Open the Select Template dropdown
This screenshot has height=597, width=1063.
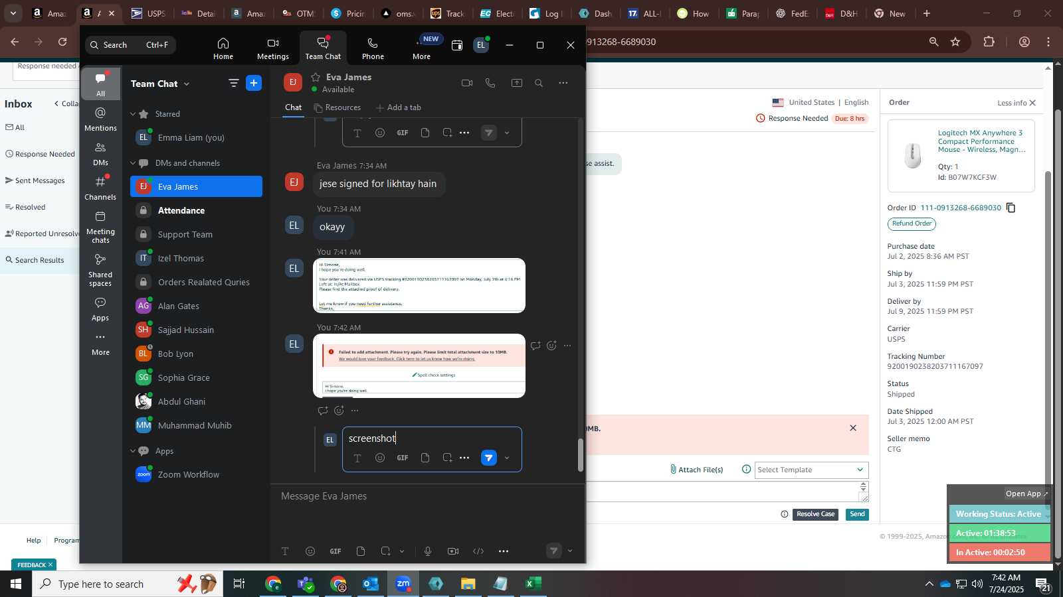click(x=811, y=470)
